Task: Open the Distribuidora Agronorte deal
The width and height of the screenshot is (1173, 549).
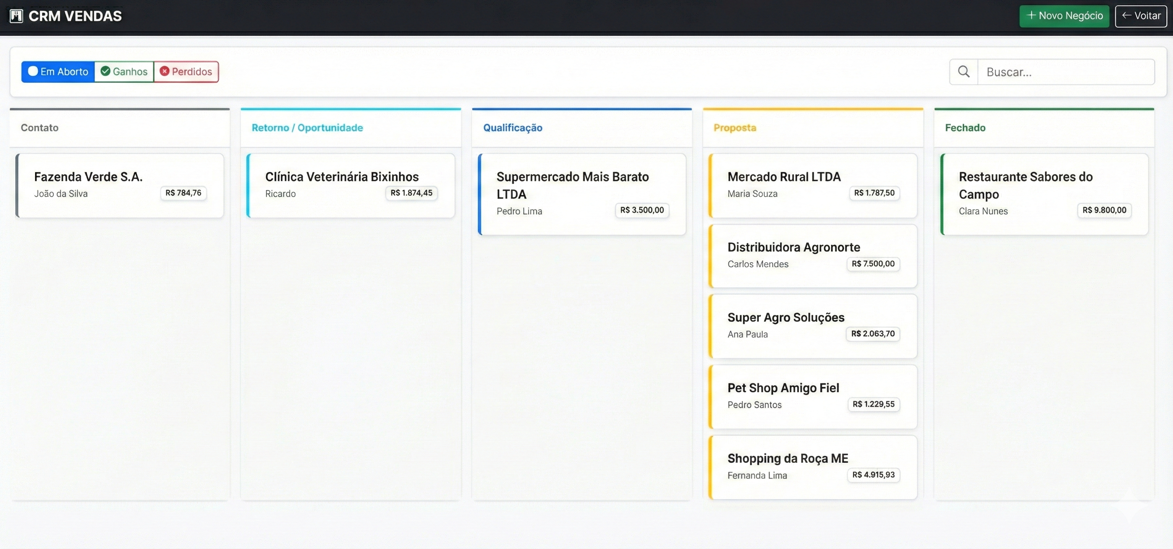Action: tap(813, 256)
